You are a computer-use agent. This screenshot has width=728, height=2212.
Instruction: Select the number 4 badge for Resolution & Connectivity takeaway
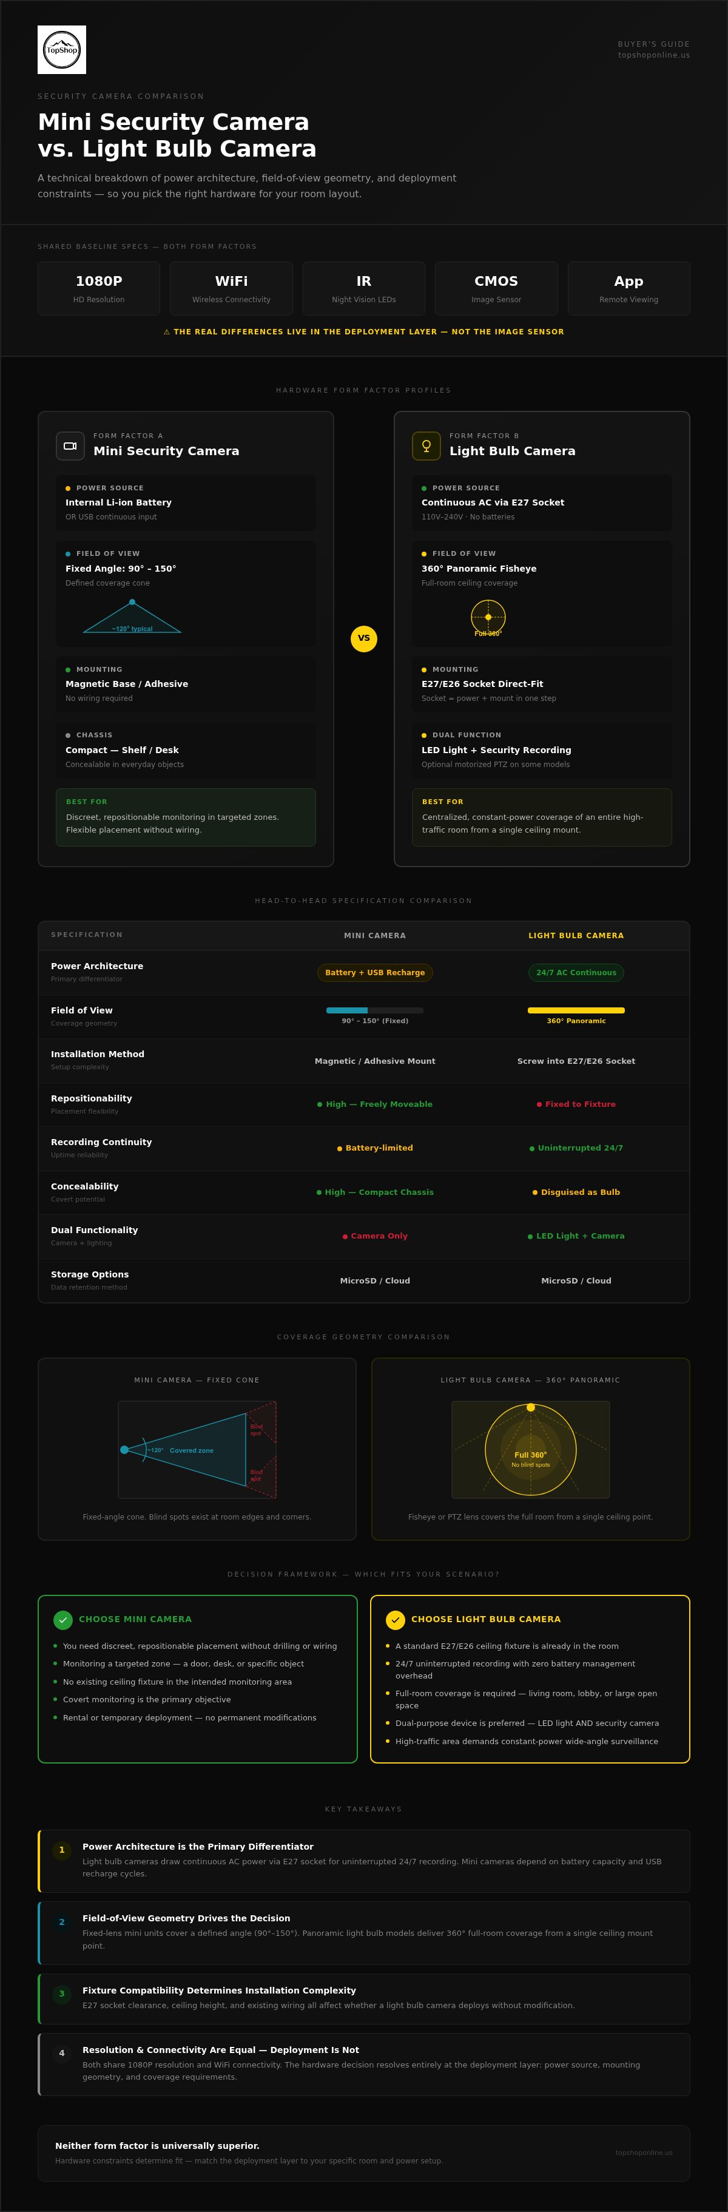pyautogui.click(x=62, y=2053)
